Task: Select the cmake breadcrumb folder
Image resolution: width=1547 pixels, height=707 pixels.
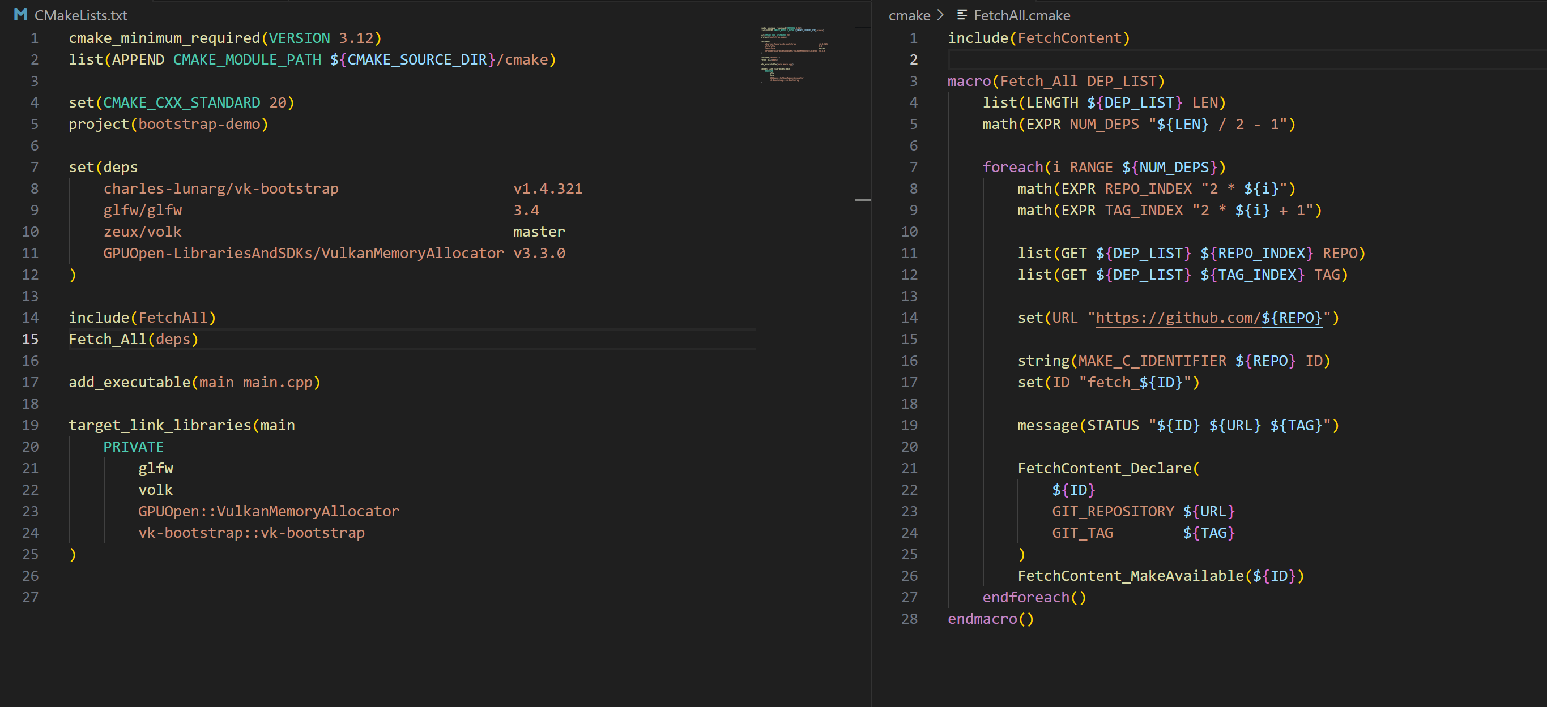Action: pyautogui.click(x=909, y=15)
